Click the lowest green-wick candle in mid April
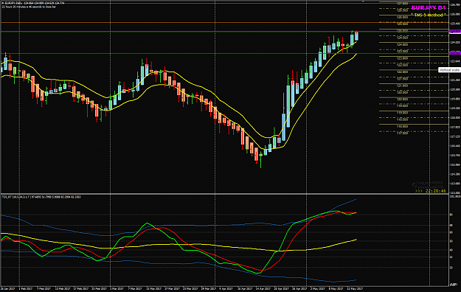The height and width of the screenshot is (292, 461). pyautogui.click(x=261, y=160)
